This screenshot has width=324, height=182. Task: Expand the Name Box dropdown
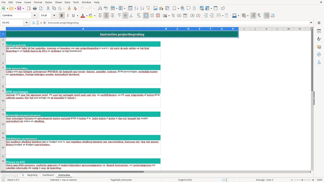26,23
